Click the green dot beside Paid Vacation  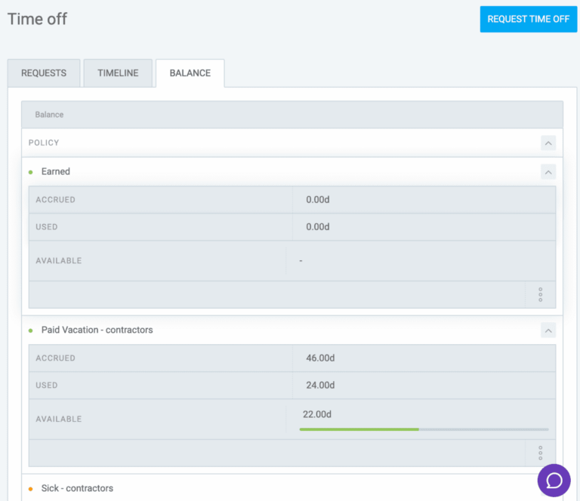31,330
